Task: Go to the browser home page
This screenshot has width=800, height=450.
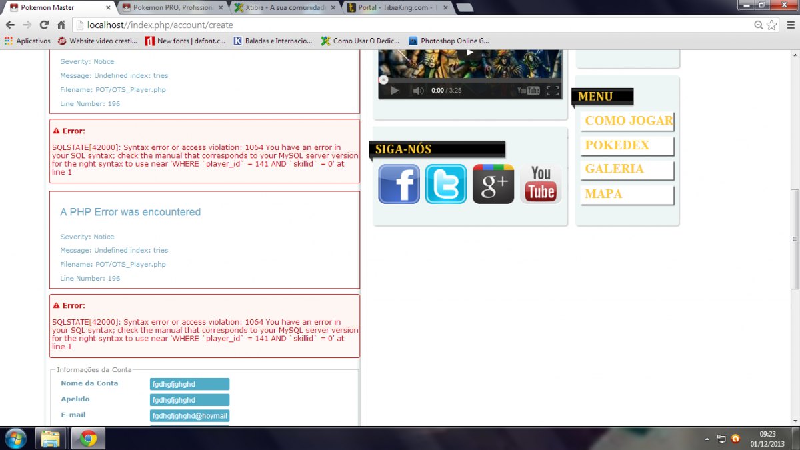Action: (61, 25)
